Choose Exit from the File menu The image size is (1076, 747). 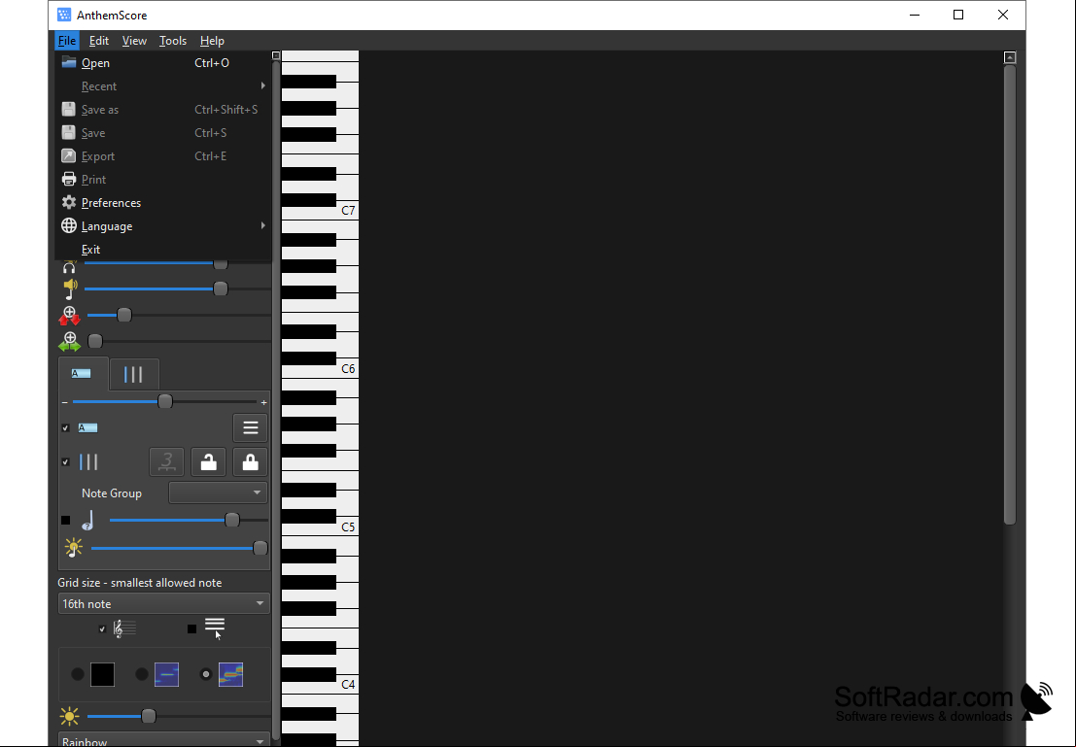[x=163, y=249]
